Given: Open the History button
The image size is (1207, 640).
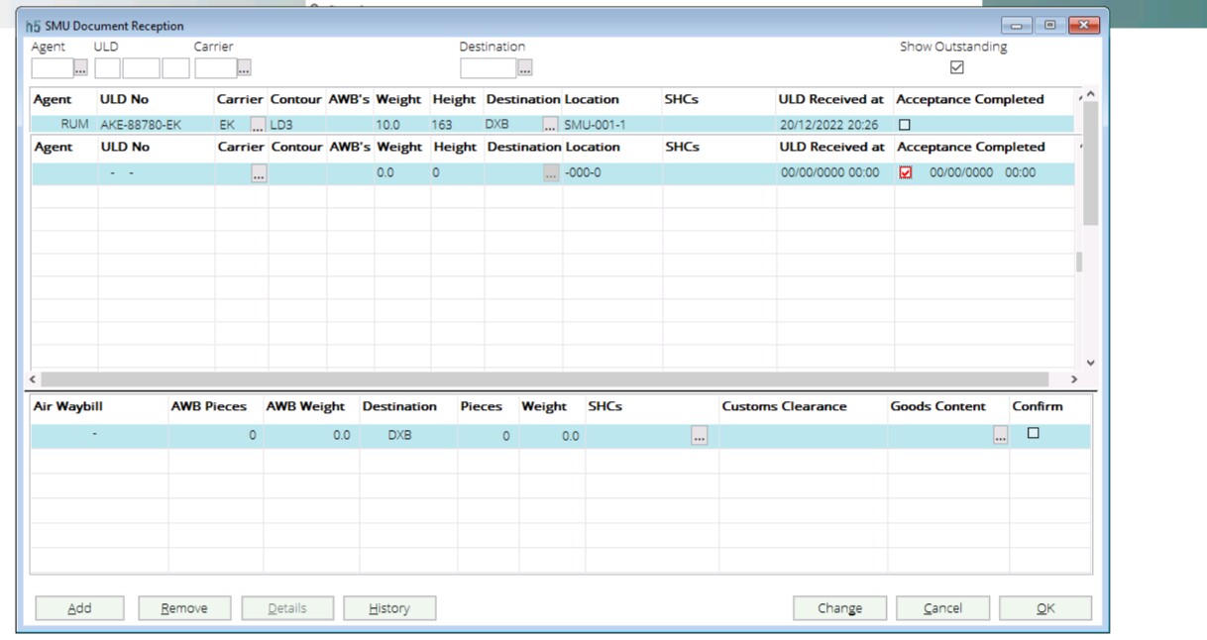Looking at the screenshot, I should pos(389,608).
